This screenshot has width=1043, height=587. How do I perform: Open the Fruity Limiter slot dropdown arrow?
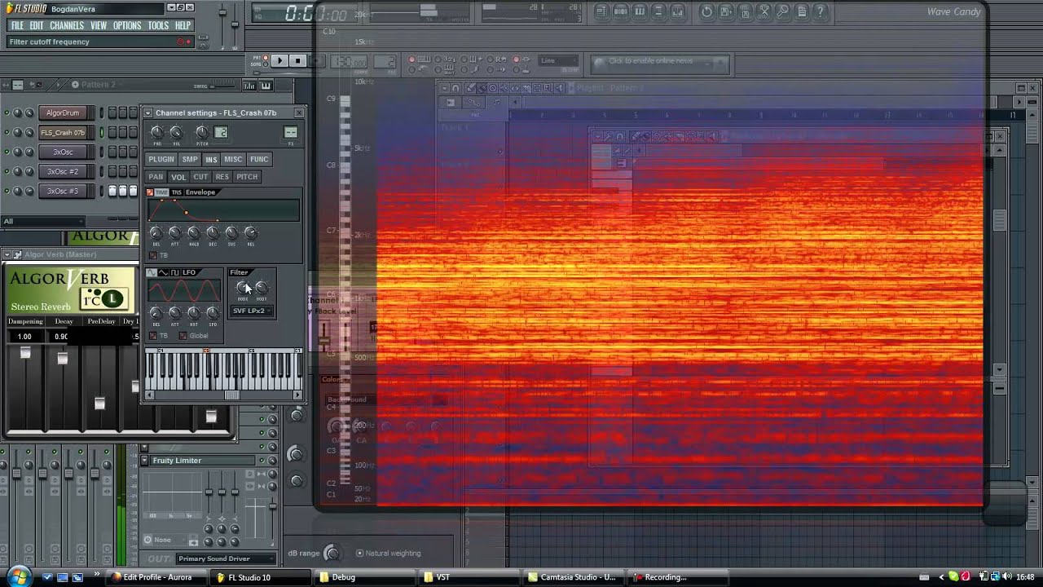pyautogui.click(x=144, y=461)
